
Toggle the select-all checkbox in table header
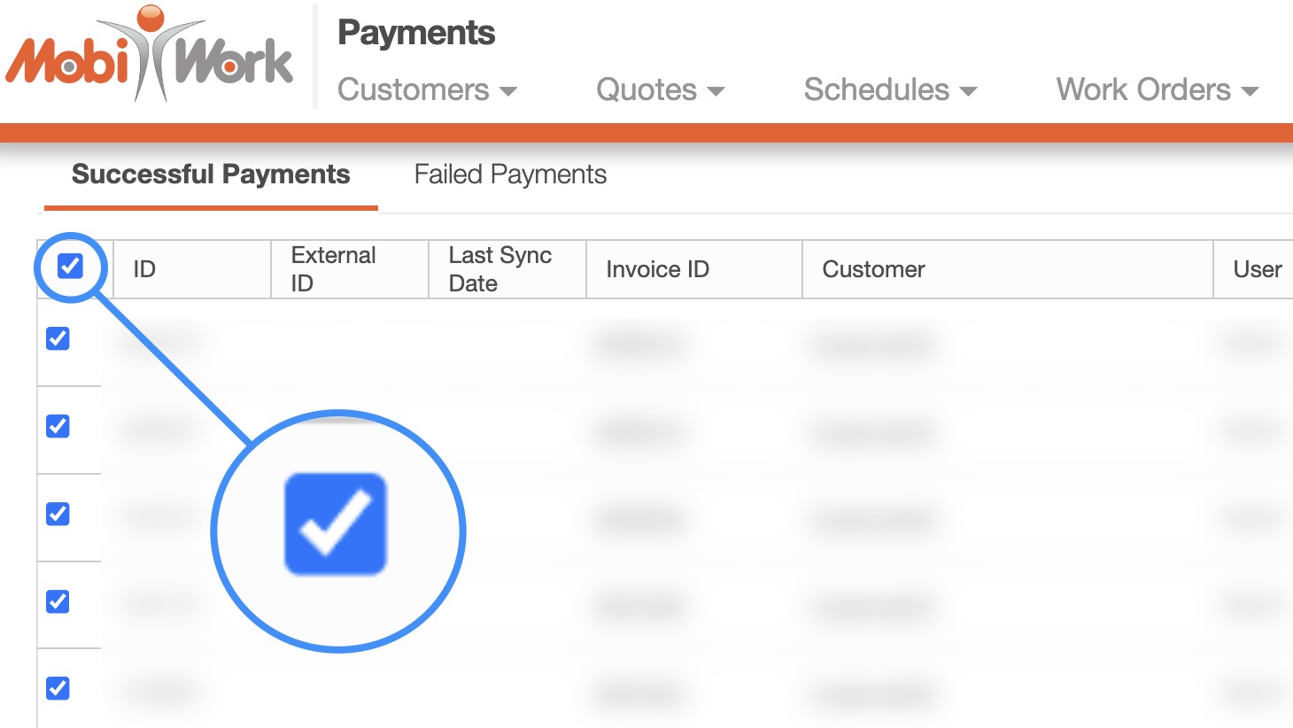tap(70, 266)
